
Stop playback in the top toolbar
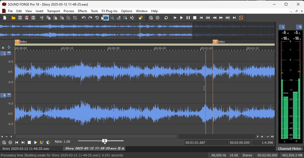click(195, 18)
